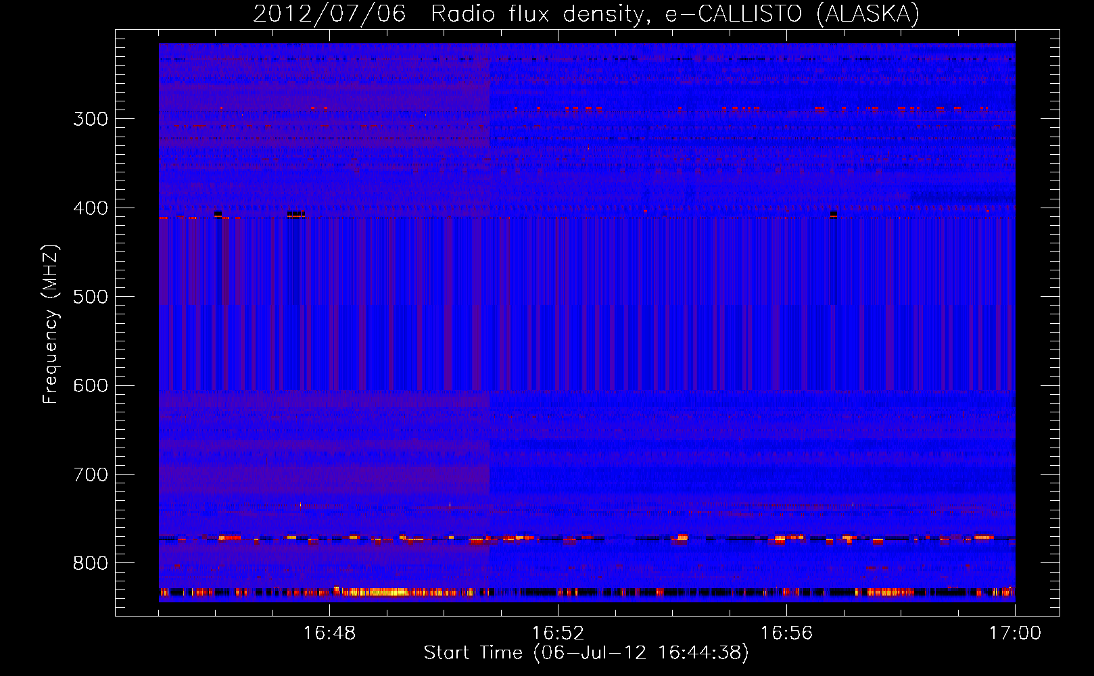Click the 16:48 time tick label
Screen dimensions: 1094x676
(329, 633)
